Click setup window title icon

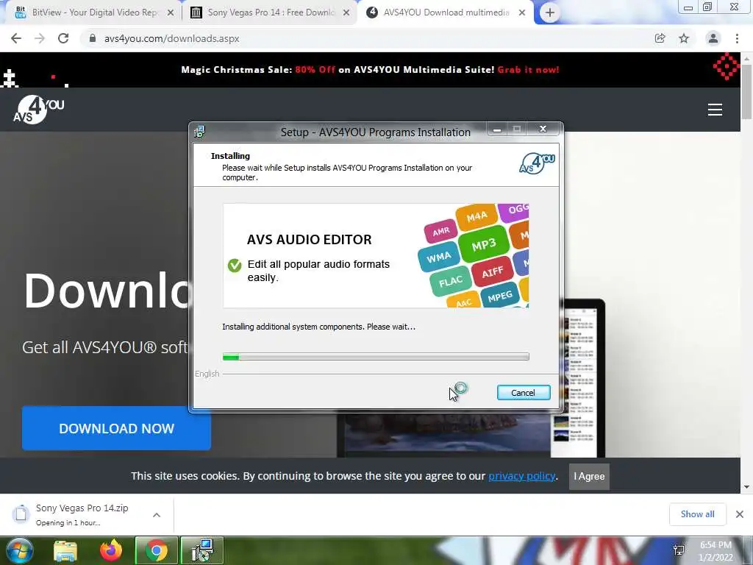pos(200,131)
